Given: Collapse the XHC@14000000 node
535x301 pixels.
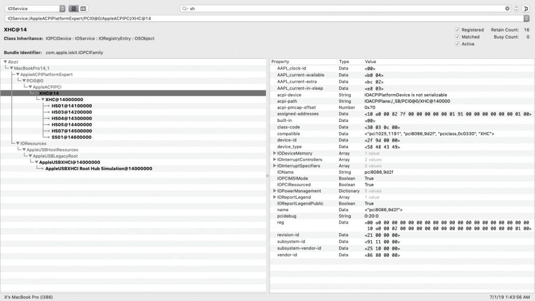Looking at the screenshot, I should pos(43,99).
